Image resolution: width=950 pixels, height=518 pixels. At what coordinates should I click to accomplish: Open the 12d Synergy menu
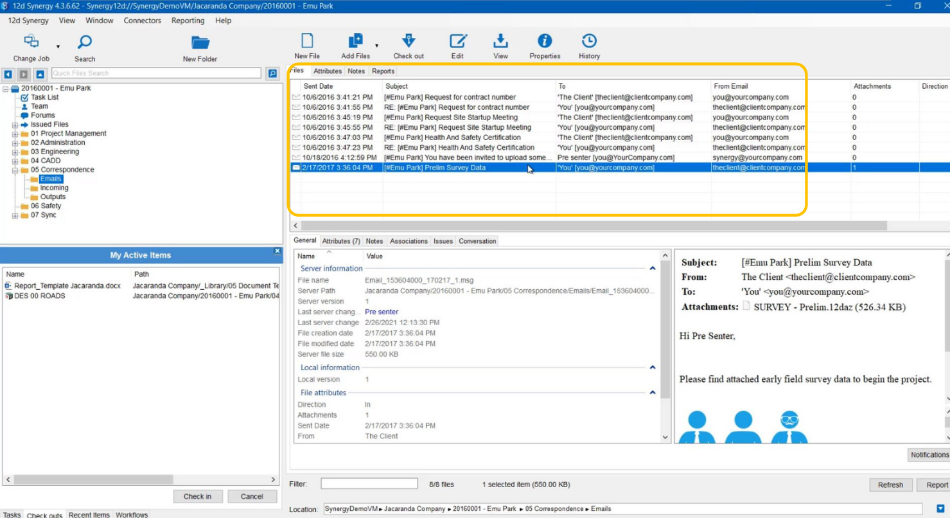point(28,21)
